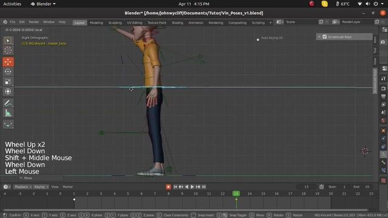The width and height of the screenshot is (388, 218).
Task: Toggle auto keying record button
Action: 169,187
